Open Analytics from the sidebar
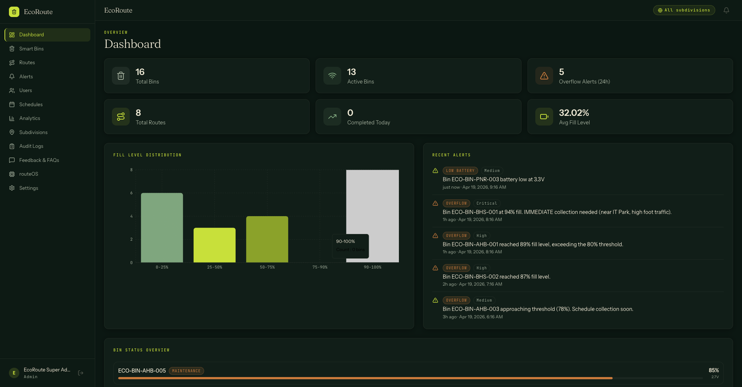This screenshot has height=387, width=742. [47, 118]
